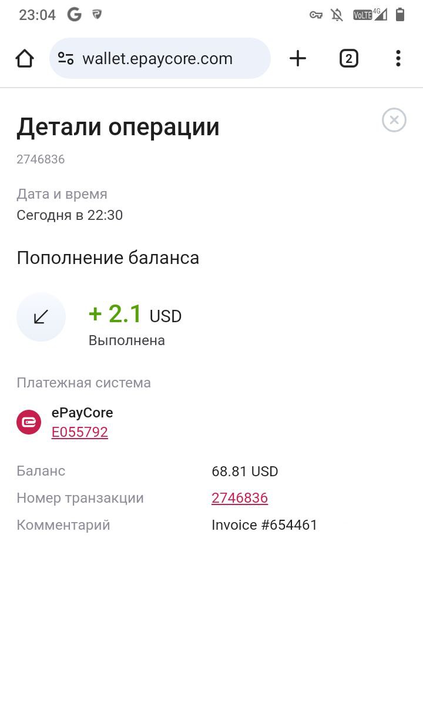423x712 pixels.
Task: Tap the +2.1 USD amount
Action: click(135, 315)
